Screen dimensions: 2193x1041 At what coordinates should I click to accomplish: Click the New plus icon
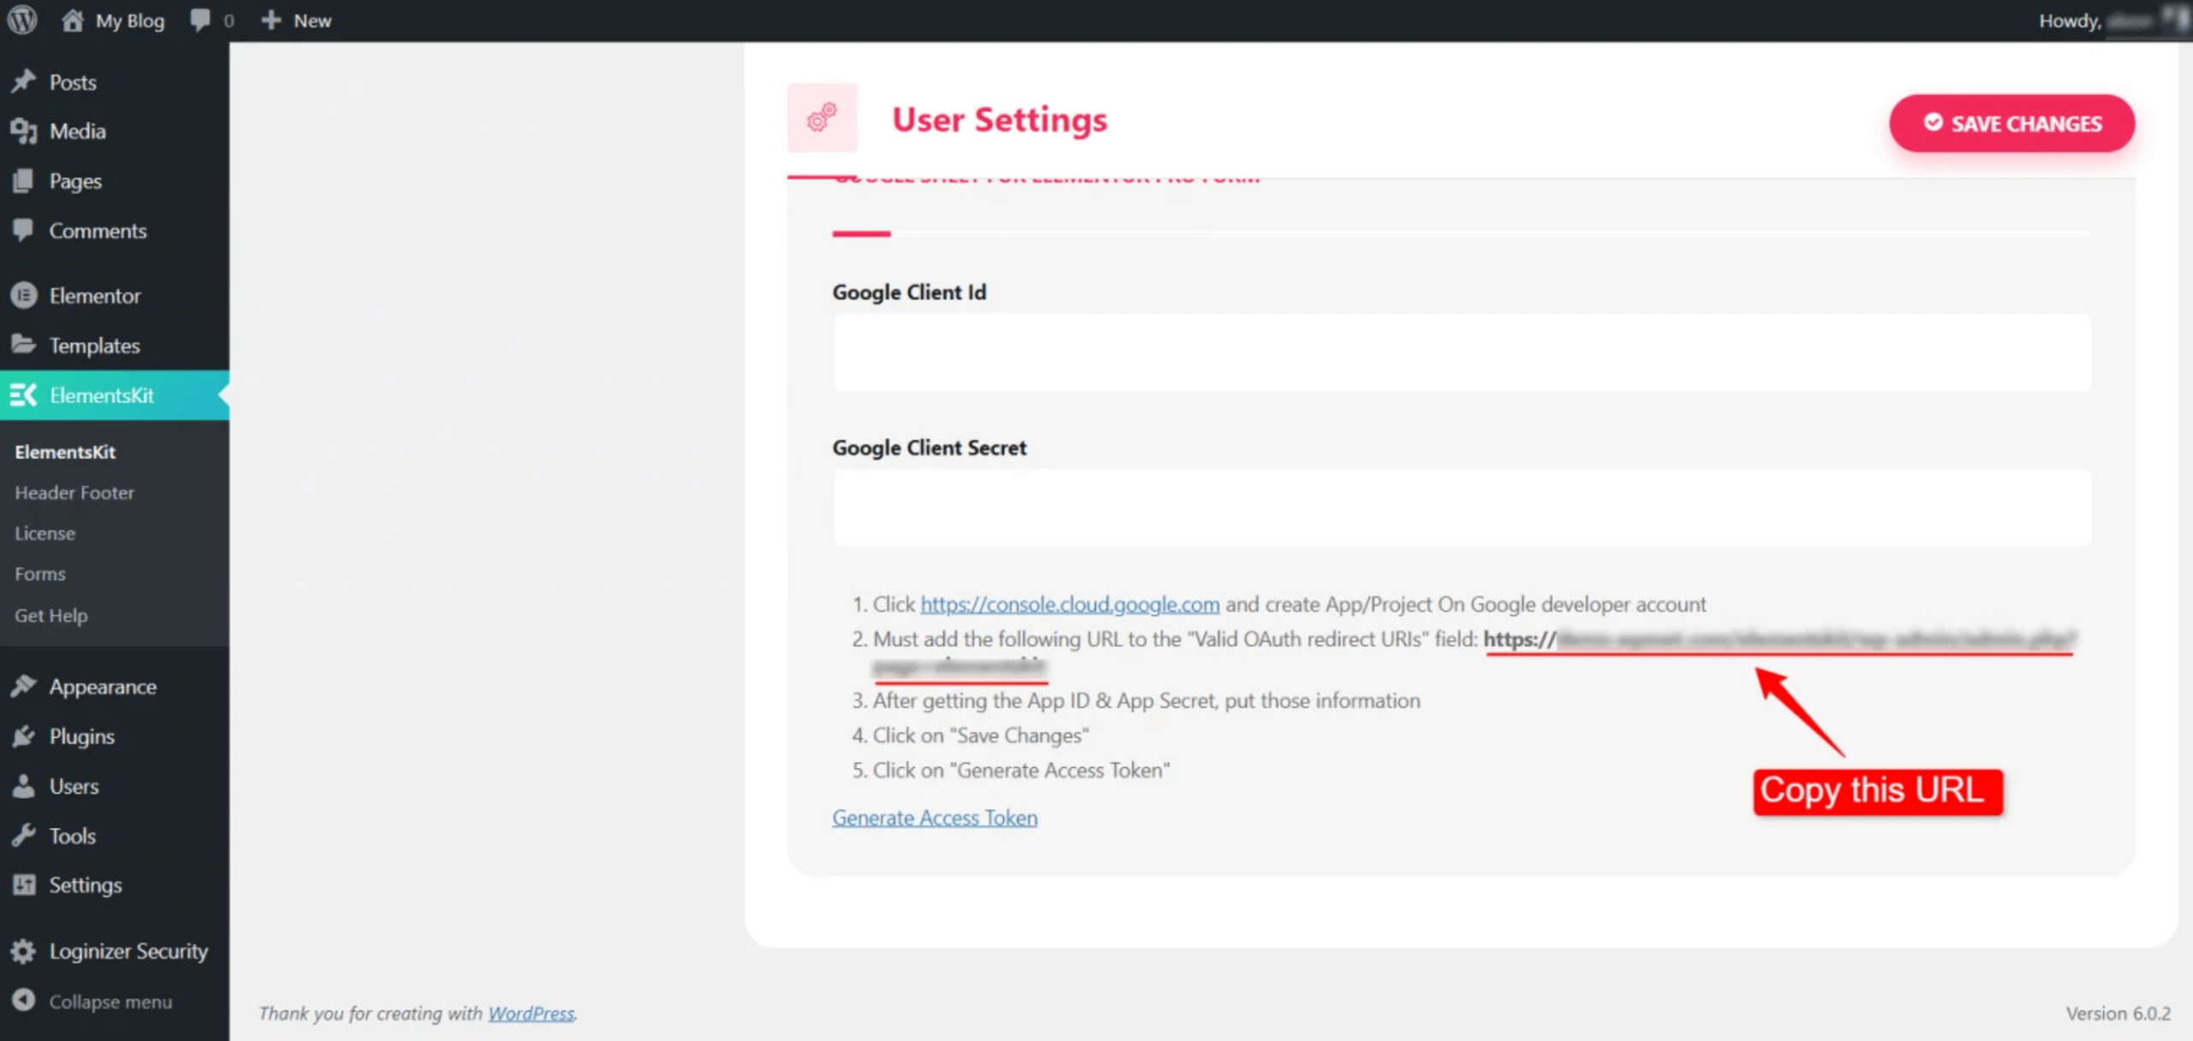pyautogui.click(x=271, y=20)
